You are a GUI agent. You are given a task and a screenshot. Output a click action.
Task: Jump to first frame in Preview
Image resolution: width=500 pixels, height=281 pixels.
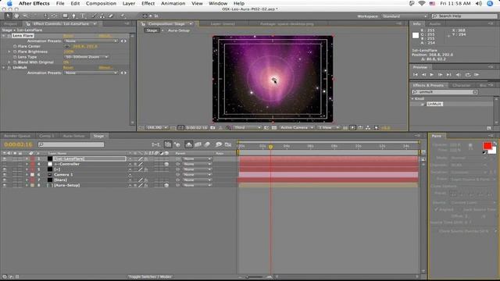[415, 75]
